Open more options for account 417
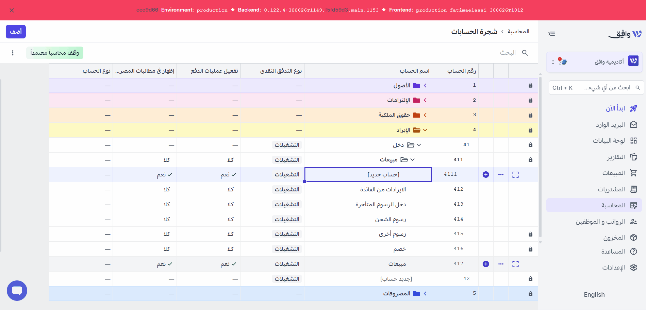This screenshot has width=646, height=310. pos(501,264)
